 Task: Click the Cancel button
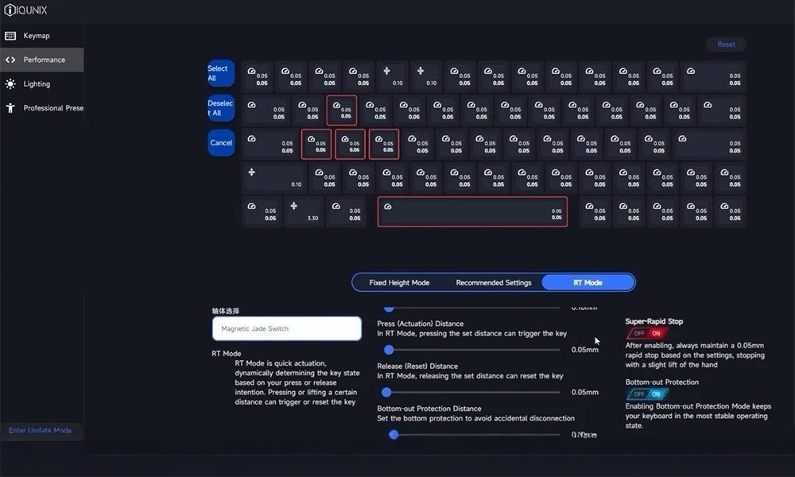(x=221, y=143)
